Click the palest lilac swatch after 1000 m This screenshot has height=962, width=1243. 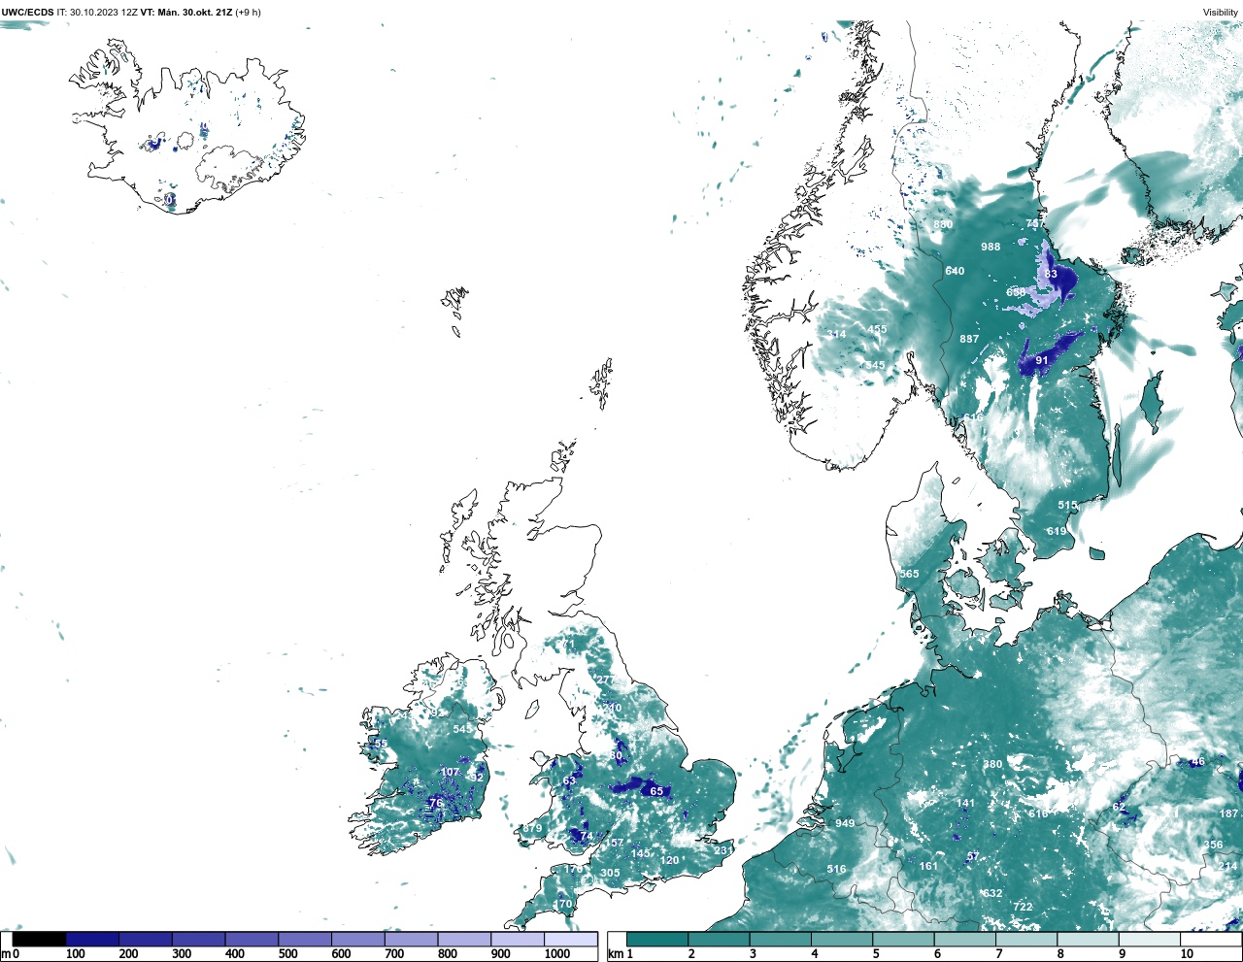[x=571, y=940]
